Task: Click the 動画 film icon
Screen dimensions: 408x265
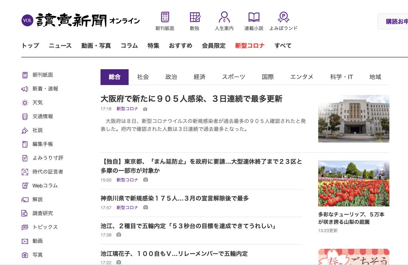Action: tap(25, 241)
